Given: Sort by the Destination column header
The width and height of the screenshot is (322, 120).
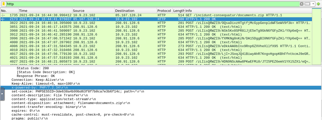Looking at the screenshot, I should (135, 11).
